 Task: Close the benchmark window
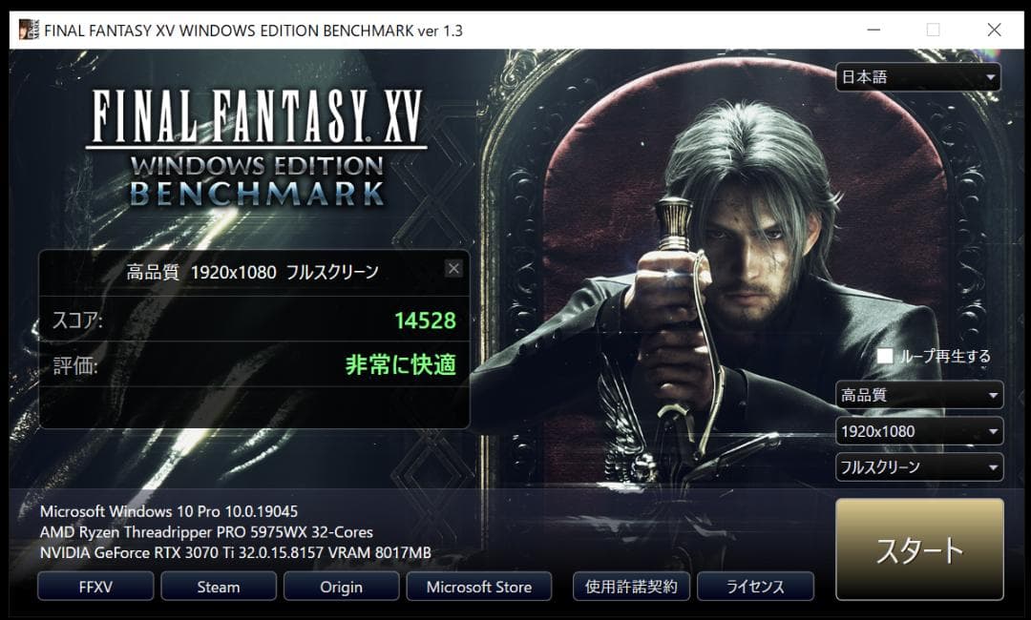pyautogui.click(x=994, y=31)
